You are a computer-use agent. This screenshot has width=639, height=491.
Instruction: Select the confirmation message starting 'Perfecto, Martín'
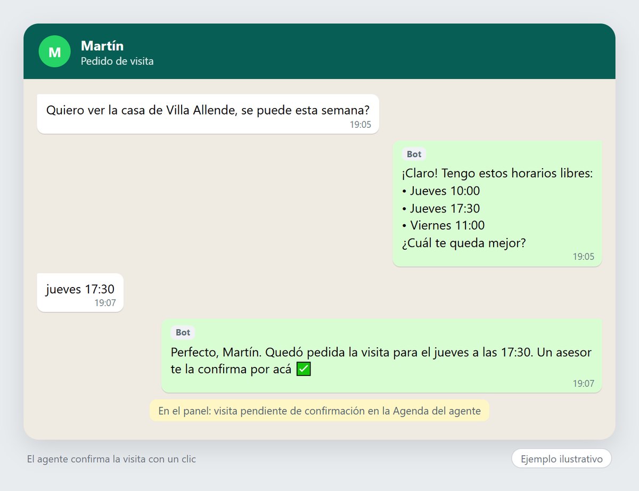click(x=382, y=356)
